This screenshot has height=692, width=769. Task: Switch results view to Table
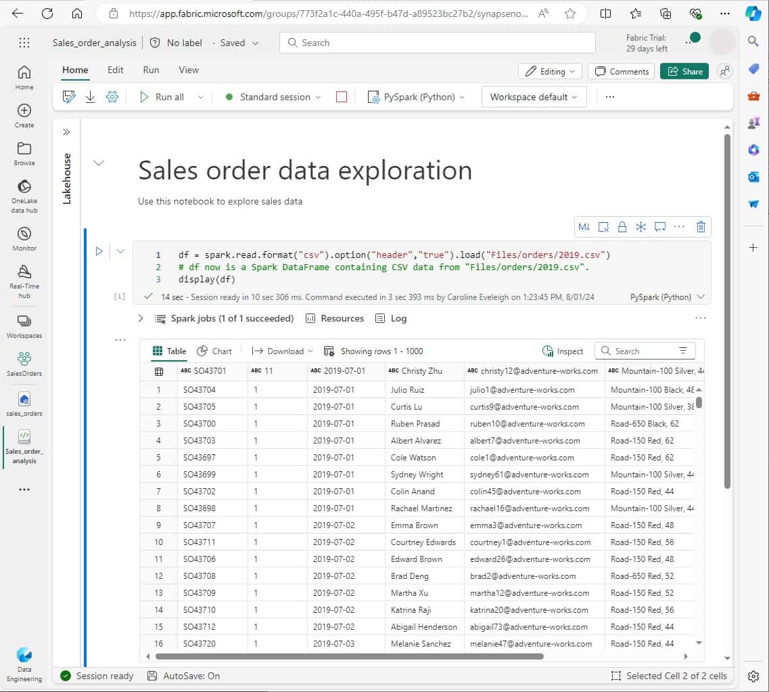point(169,351)
